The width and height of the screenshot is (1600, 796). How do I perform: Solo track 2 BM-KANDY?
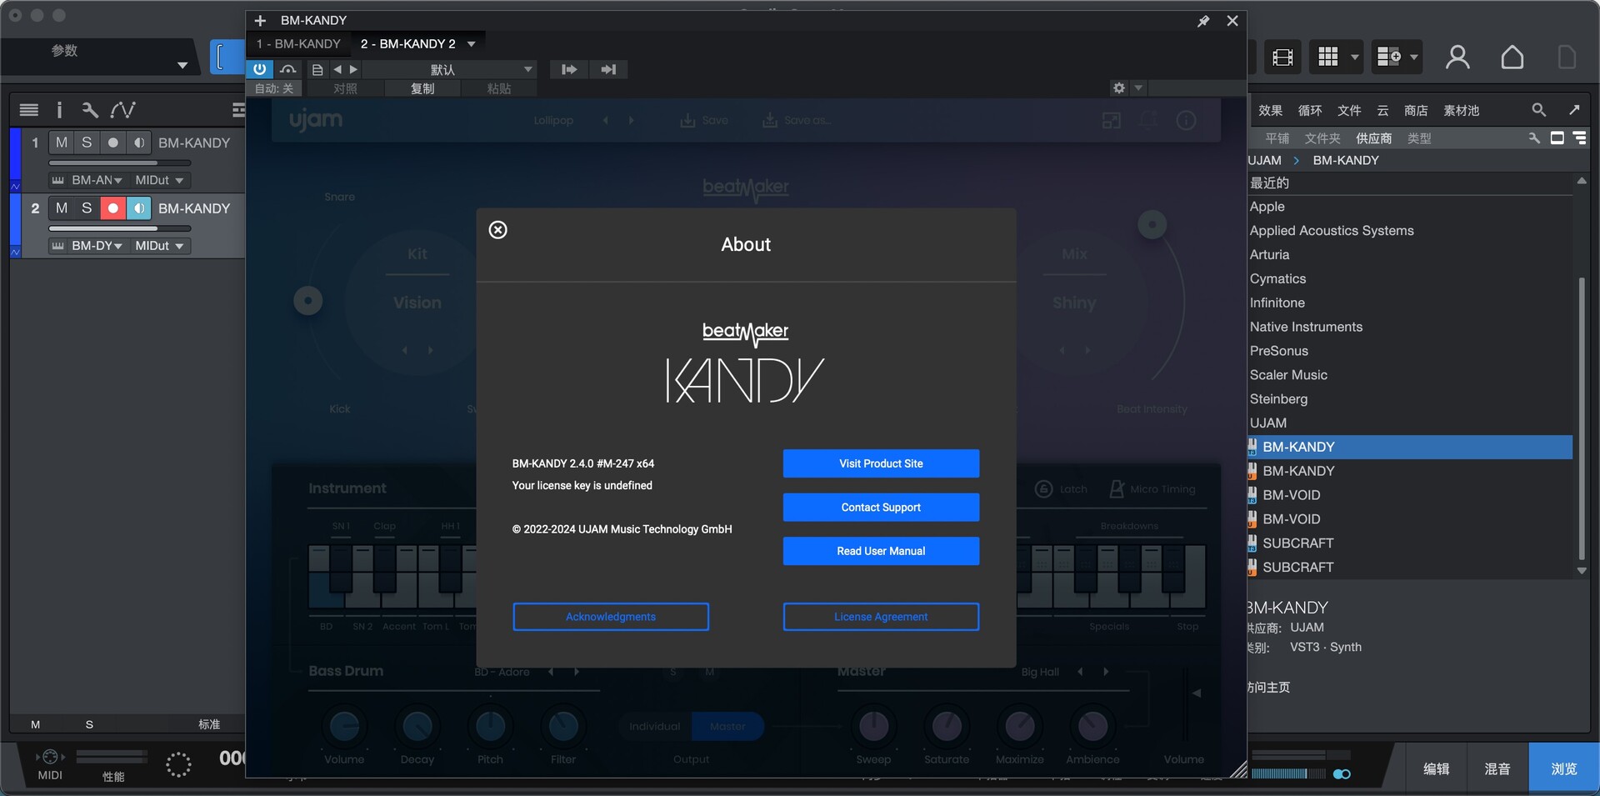point(87,208)
